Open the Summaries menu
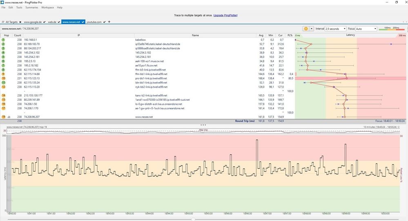This screenshot has width=408, height=221. (x=32, y=7)
